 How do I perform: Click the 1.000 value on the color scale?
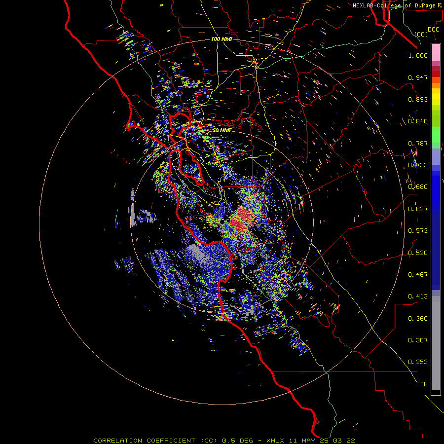(418, 55)
